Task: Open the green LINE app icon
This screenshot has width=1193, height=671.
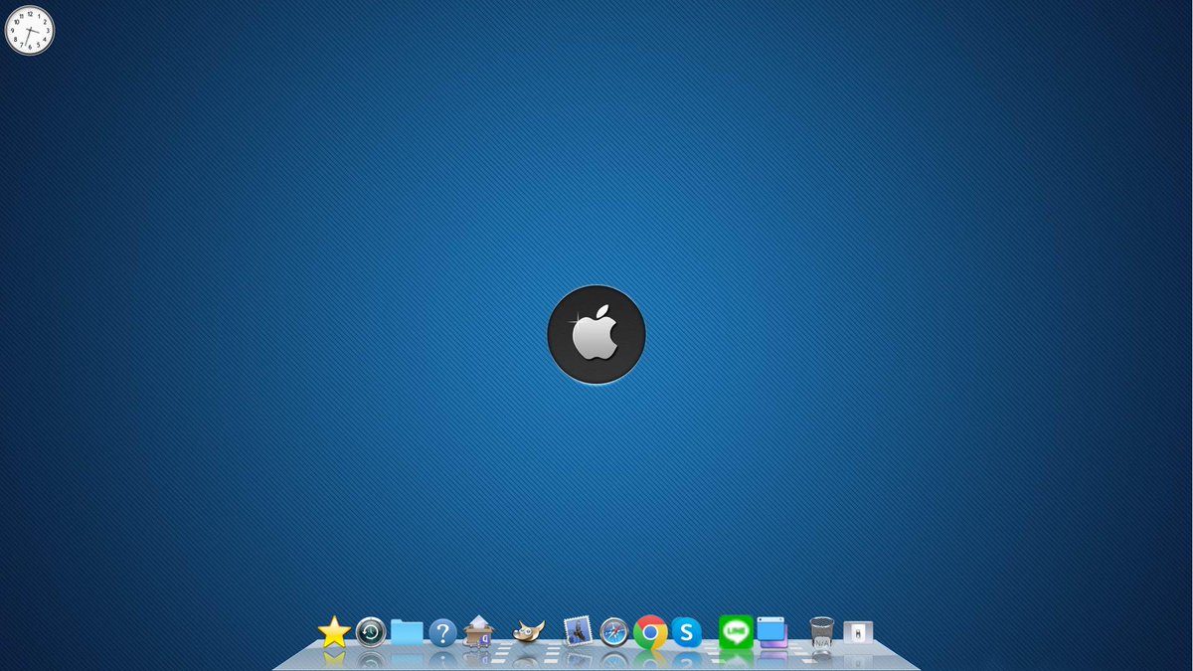Action: [736, 631]
